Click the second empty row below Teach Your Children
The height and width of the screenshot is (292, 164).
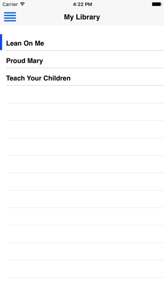82,112
